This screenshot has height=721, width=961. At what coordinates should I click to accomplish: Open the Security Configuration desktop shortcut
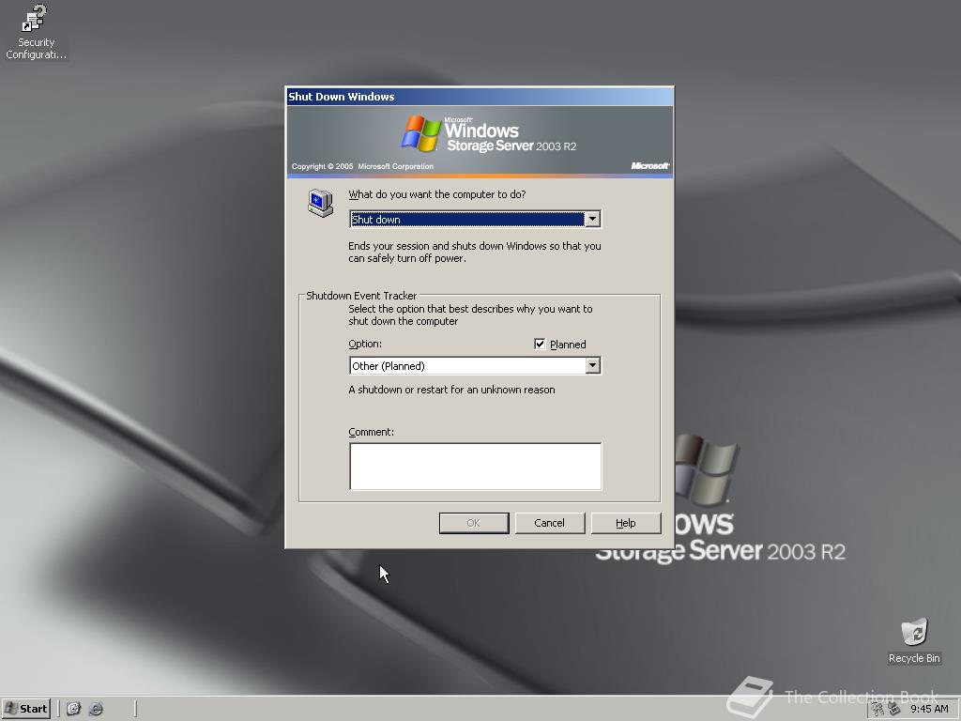coord(35,32)
